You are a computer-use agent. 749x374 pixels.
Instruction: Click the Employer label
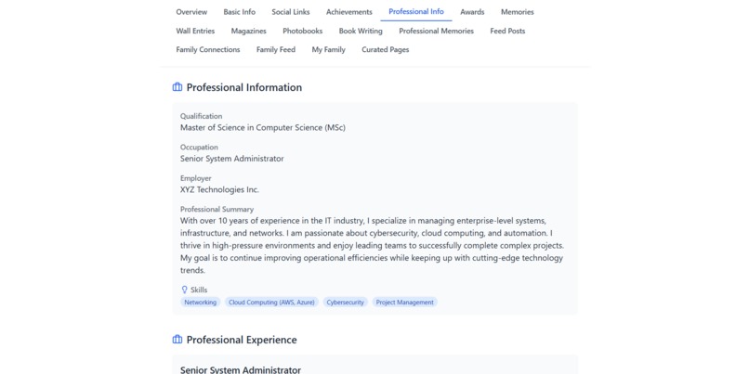196,178
